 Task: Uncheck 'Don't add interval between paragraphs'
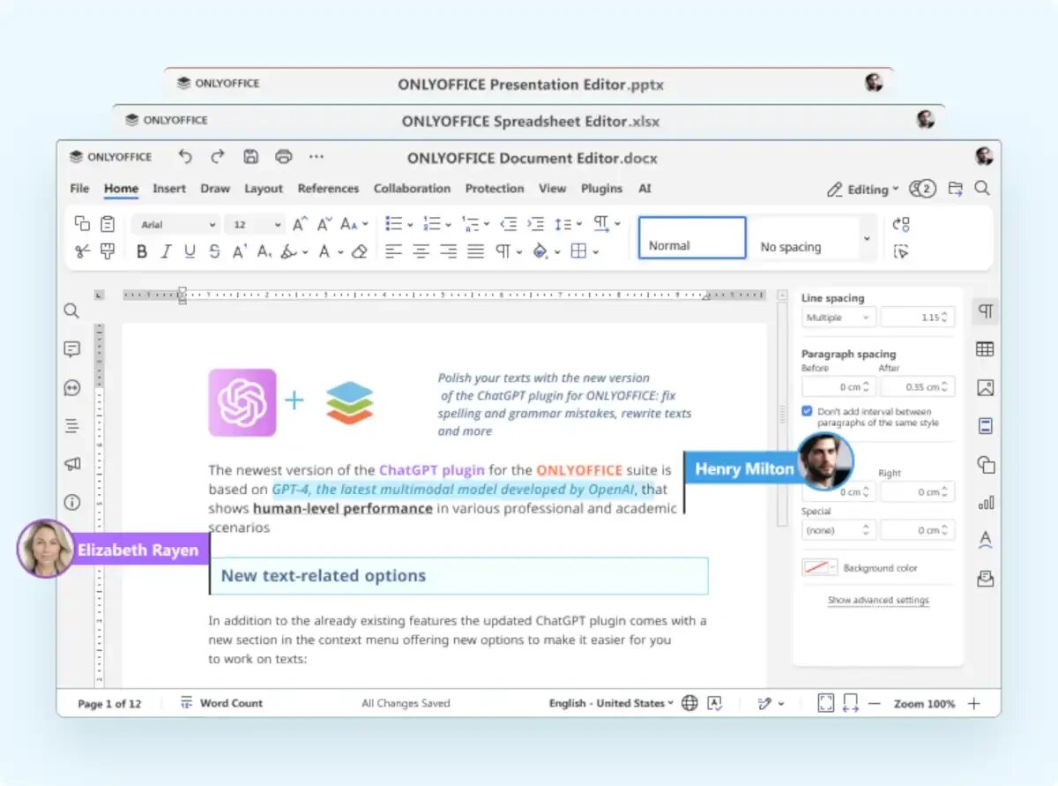click(x=806, y=411)
